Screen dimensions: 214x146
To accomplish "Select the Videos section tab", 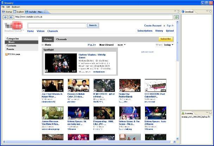I will pos(48,39).
